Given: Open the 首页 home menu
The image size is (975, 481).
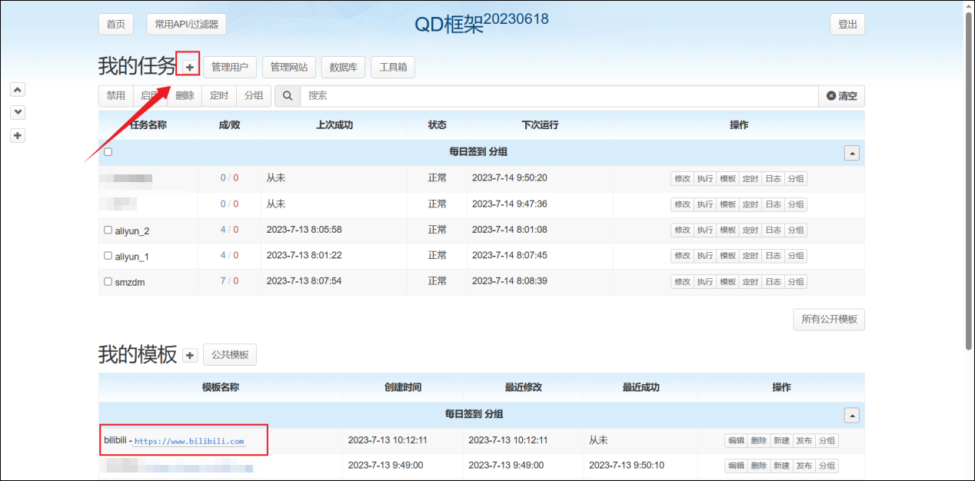Looking at the screenshot, I should tap(116, 25).
